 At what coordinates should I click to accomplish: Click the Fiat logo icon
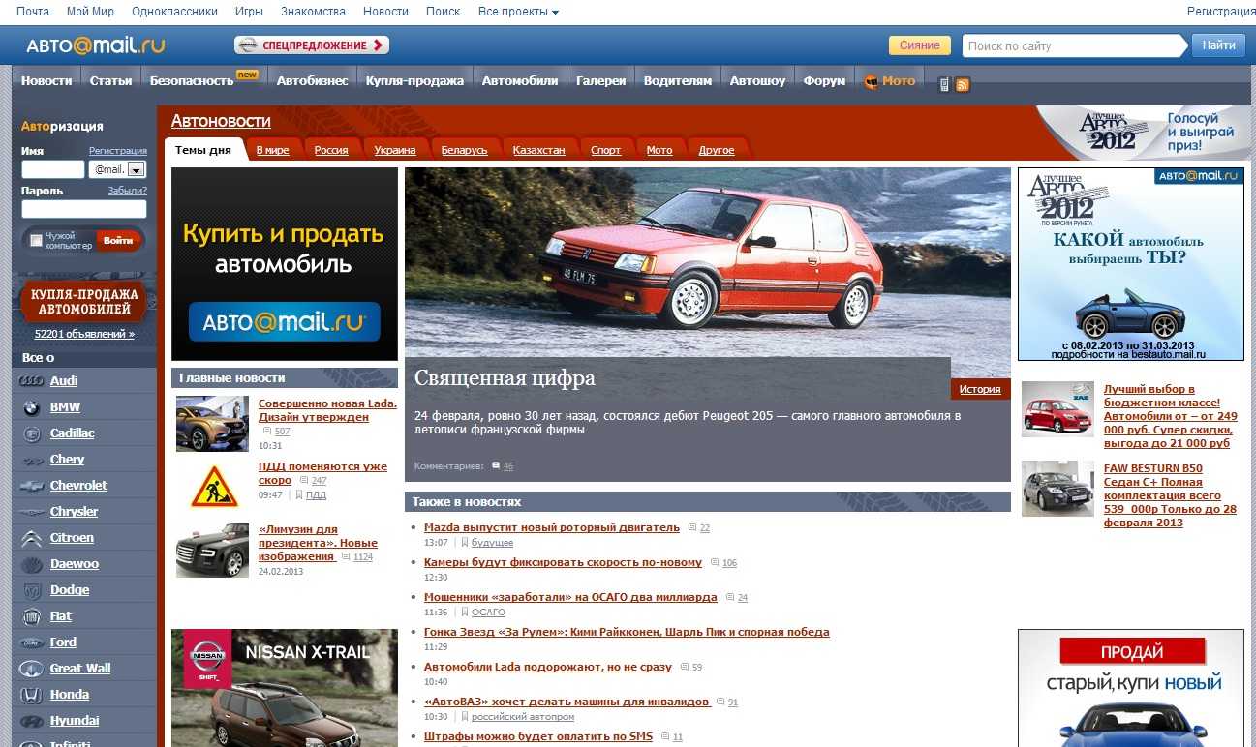[32, 616]
